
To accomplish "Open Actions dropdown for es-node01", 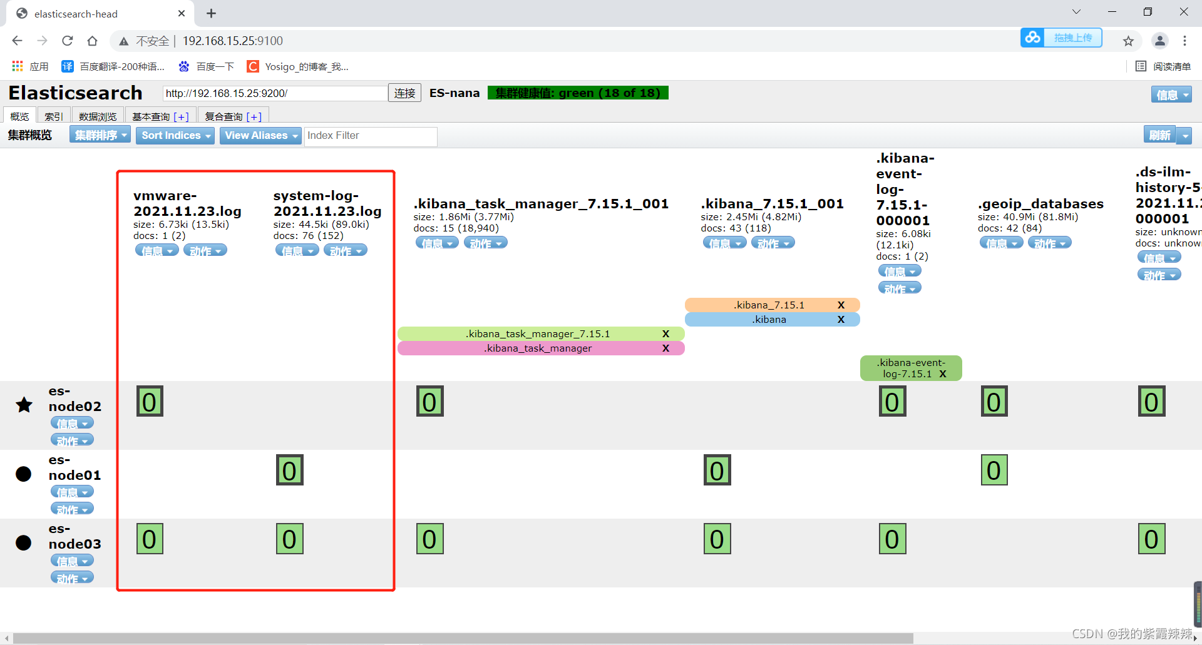I will click(73, 509).
